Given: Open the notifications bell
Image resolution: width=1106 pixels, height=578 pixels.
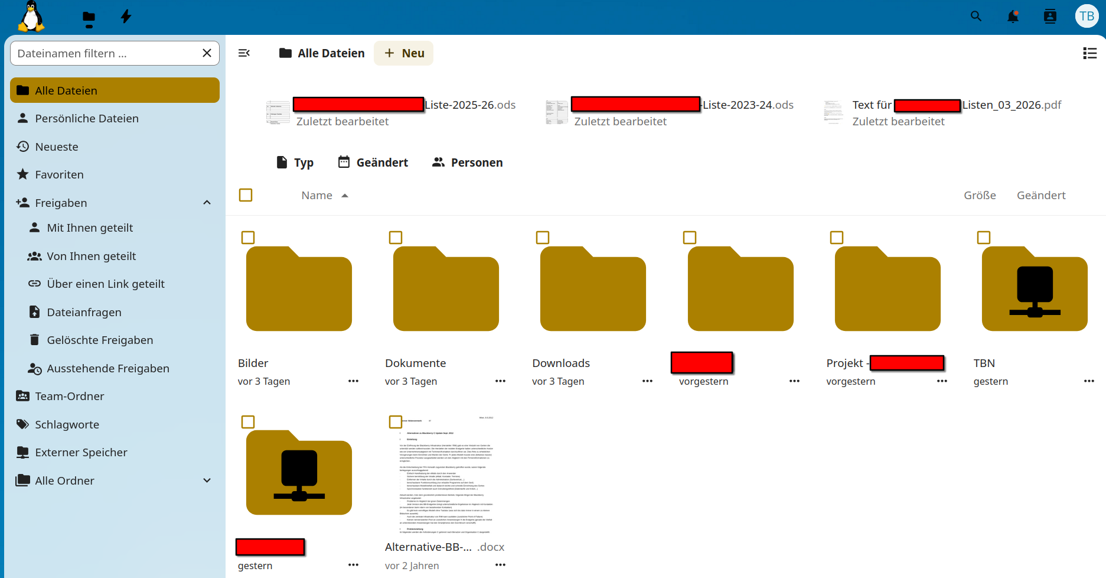Looking at the screenshot, I should click(x=1013, y=17).
